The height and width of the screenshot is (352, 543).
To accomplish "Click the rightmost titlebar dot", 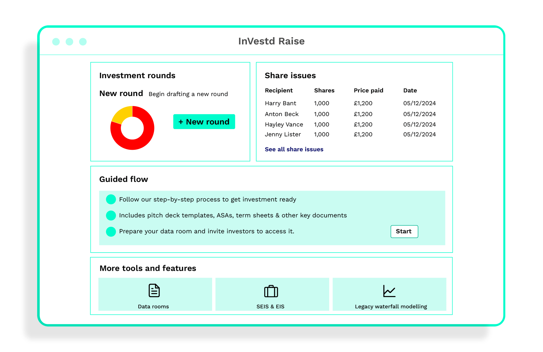I will pos(83,41).
